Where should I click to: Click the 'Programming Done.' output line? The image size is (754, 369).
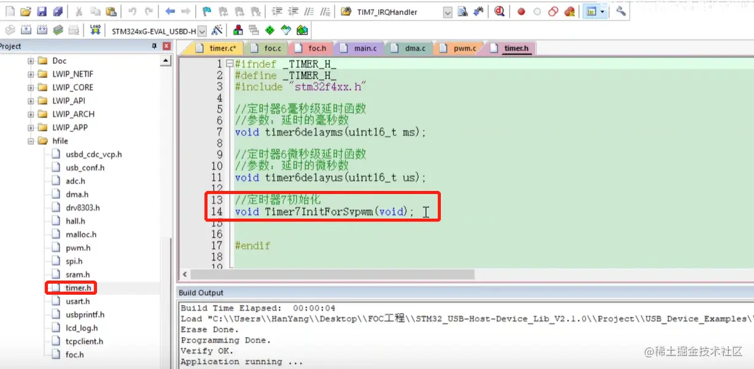(x=225, y=340)
